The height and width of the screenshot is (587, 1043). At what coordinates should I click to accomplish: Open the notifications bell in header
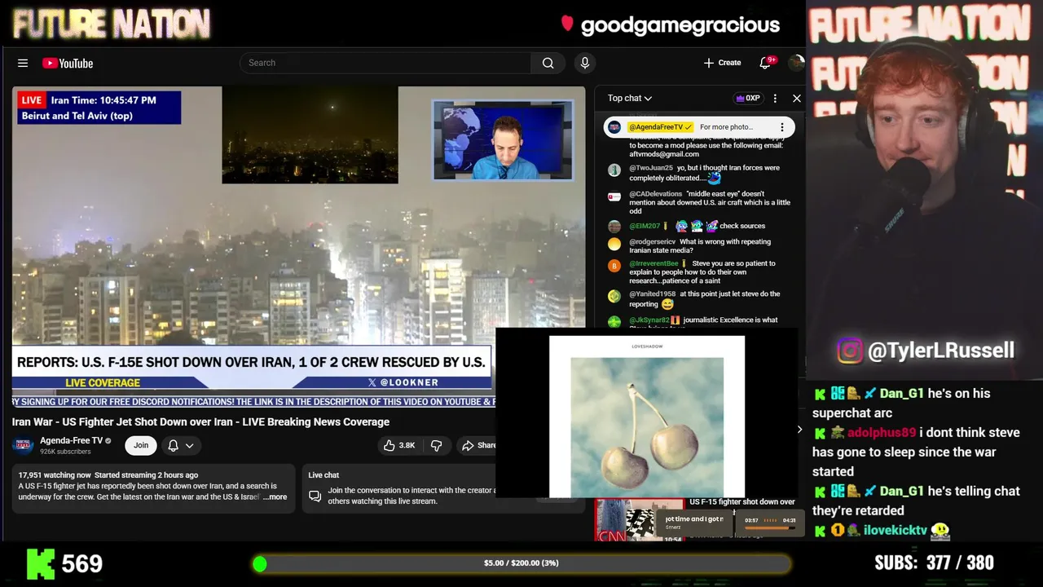coord(765,63)
